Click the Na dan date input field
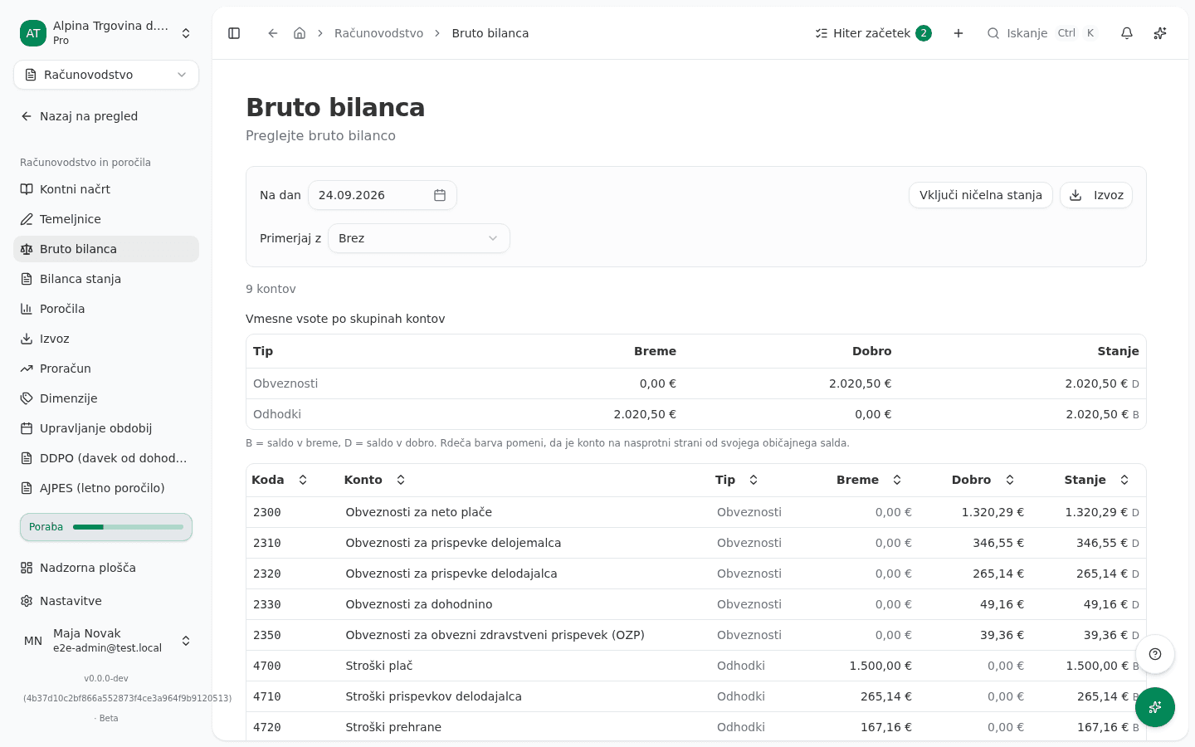This screenshot has height=747, width=1195. point(383,195)
